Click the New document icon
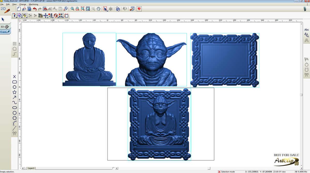 tap(19, 9)
